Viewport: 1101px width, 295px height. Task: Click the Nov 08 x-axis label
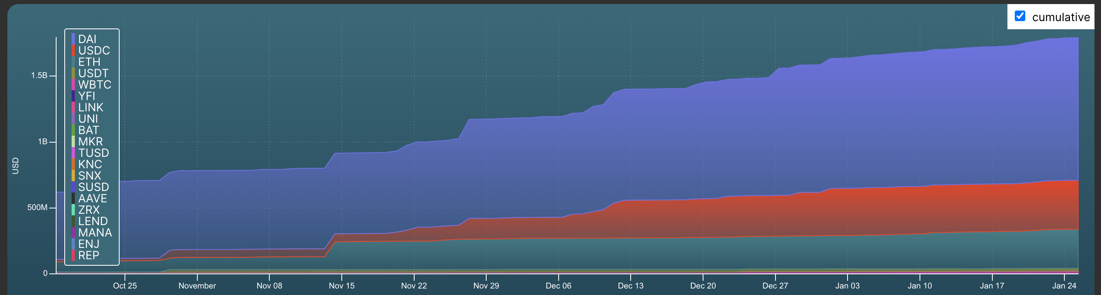[269, 286]
